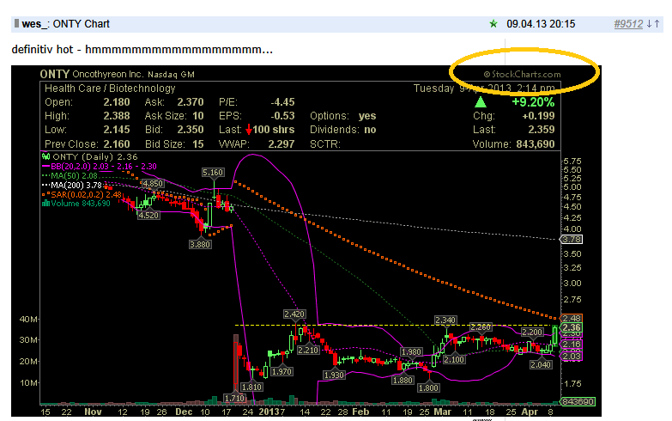Click the 3.880 low price label
672x421 pixels.
click(x=200, y=245)
